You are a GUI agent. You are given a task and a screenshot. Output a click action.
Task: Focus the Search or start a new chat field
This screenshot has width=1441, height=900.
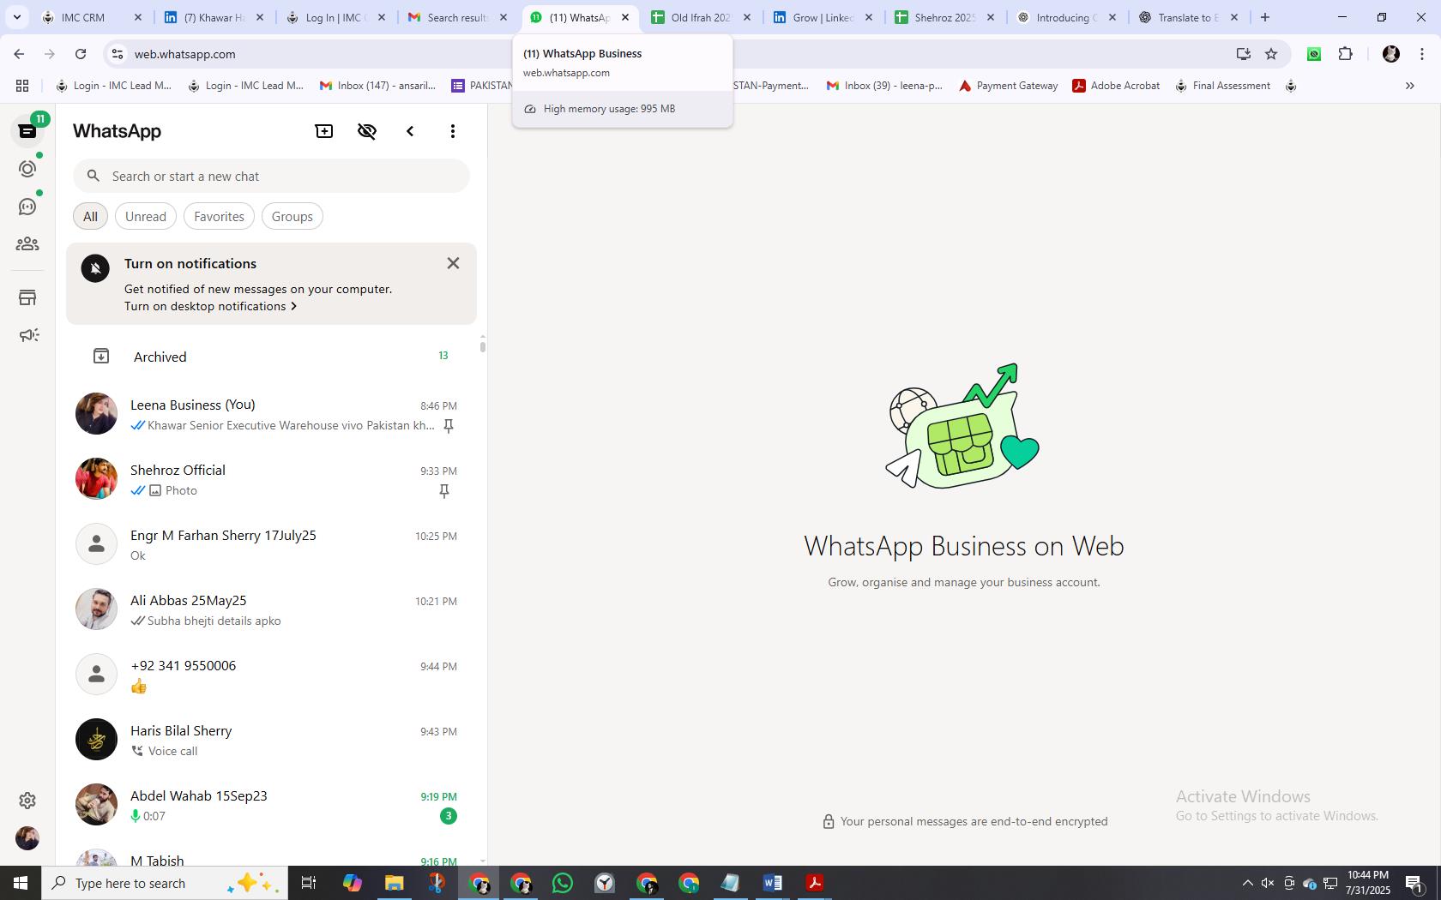click(x=271, y=177)
